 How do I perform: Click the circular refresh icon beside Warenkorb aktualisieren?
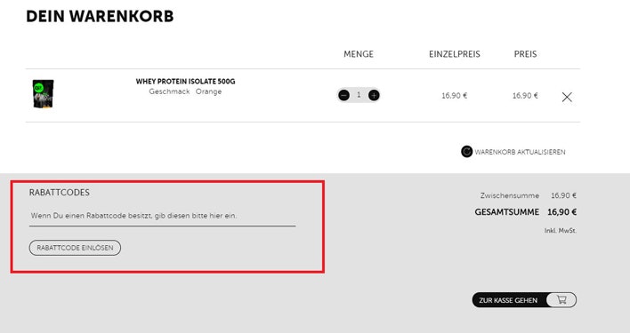466,152
